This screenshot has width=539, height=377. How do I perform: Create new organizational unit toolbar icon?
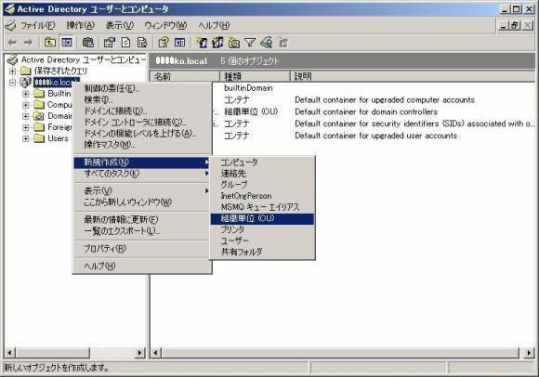(234, 43)
